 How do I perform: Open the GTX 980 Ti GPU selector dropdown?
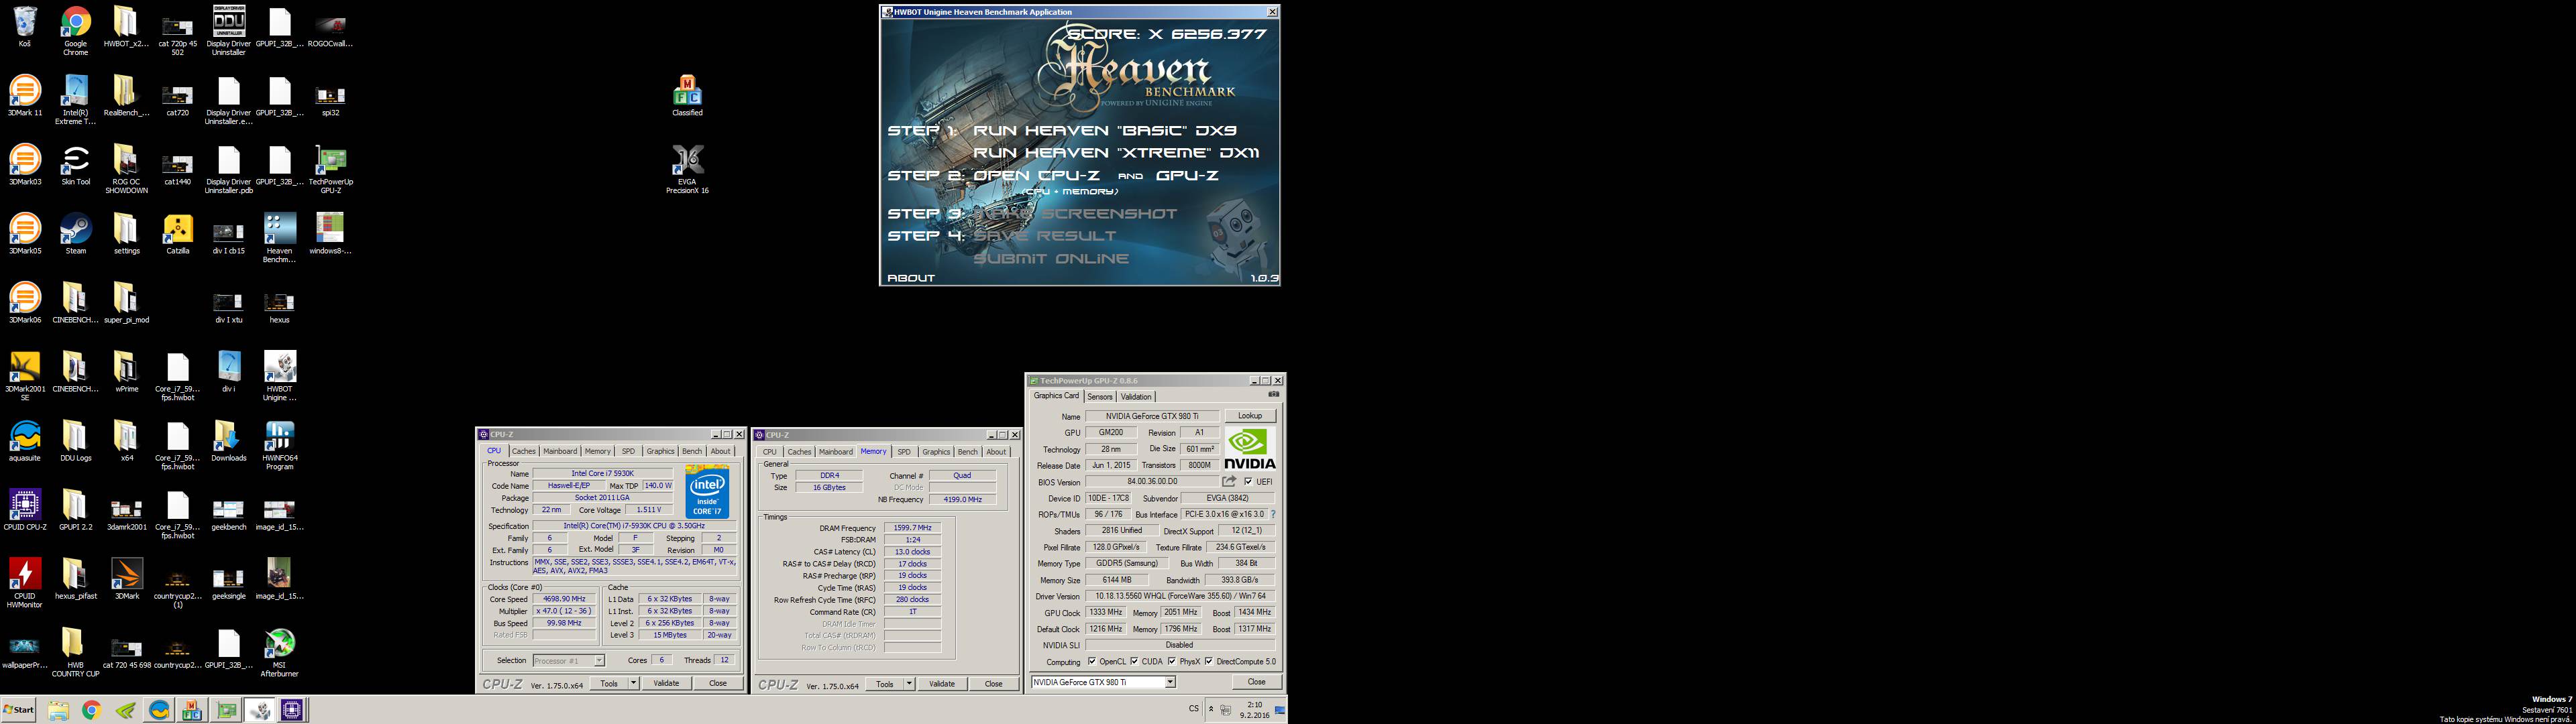pyautogui.click(x=1170, y=682)
